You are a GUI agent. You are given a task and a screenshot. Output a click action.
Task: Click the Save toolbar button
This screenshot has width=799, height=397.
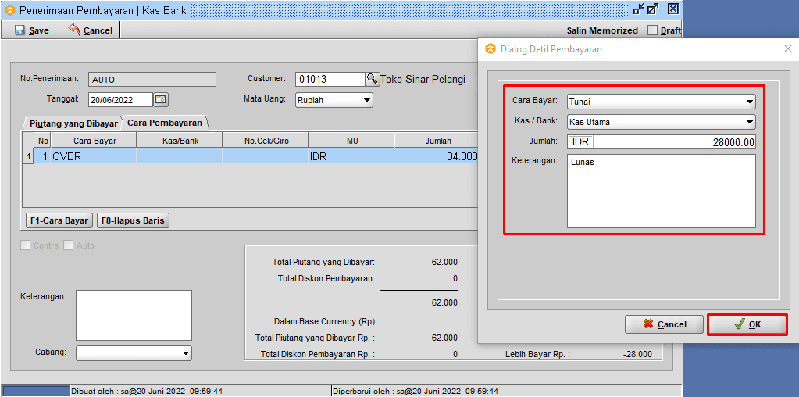(x=32, y=30)
